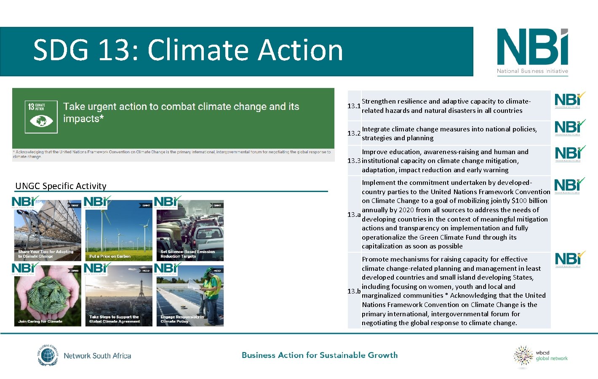The image size is (598, 379).
Task: Open the wbcsd global network logo
Action: (540, 356)
